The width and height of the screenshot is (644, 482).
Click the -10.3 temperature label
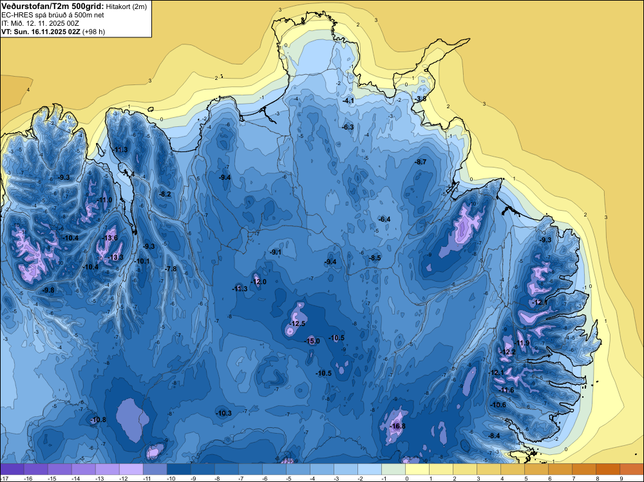click(224, 414)
